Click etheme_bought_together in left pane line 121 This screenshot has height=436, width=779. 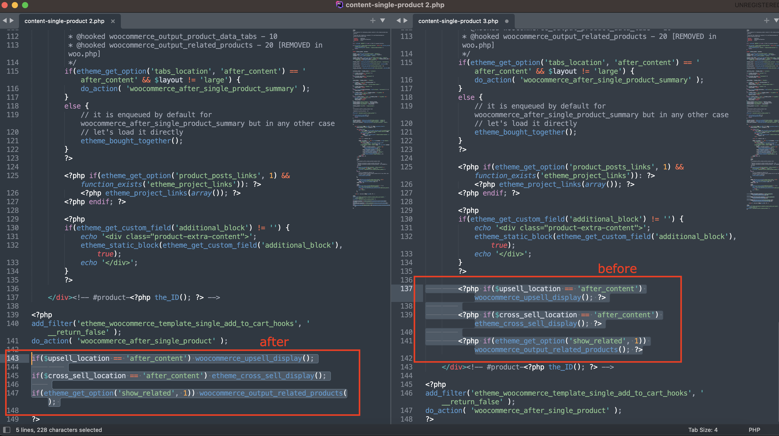(x=126, y=141)
